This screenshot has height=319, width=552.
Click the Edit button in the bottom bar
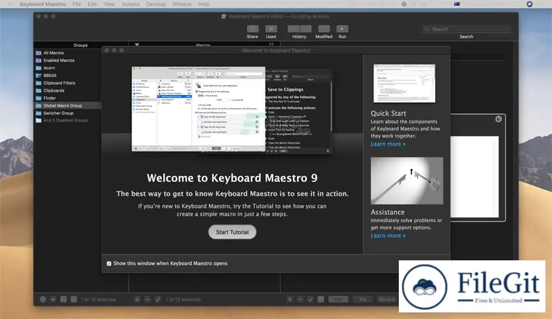tap(338, 299)
